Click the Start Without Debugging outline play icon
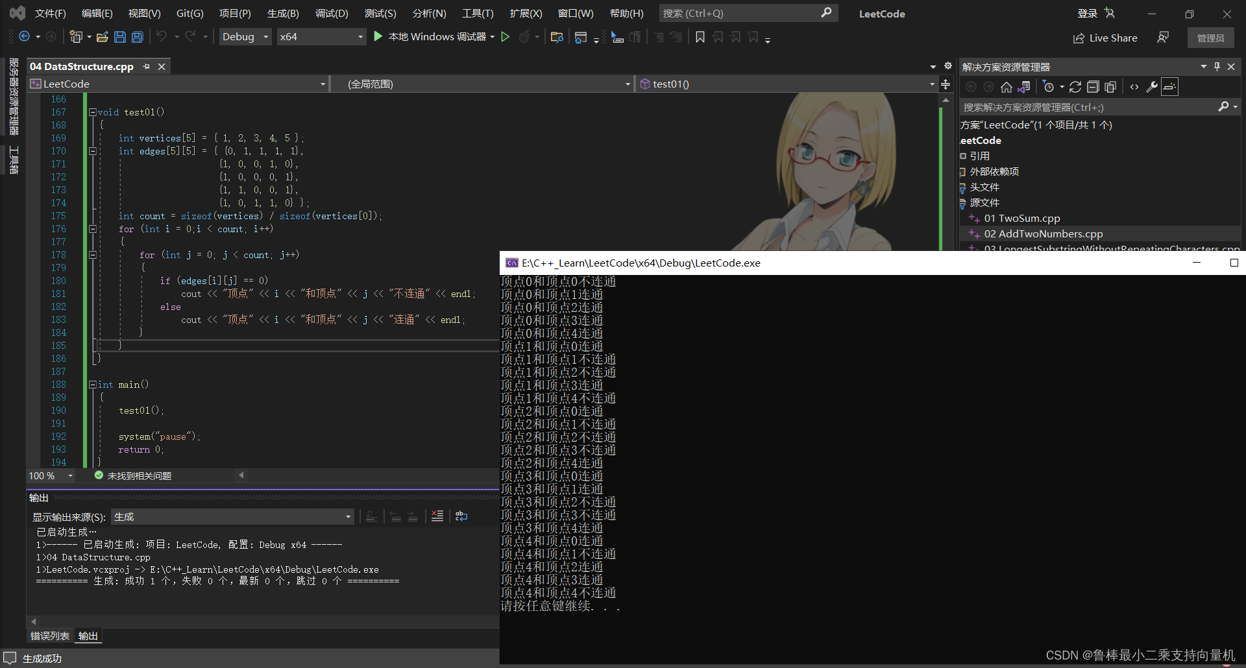The image size is (1246, 668). click(506, 37)
